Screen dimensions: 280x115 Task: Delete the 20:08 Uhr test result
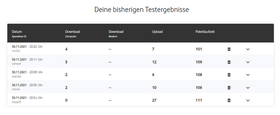pyautogui.click(x=229, y=75)
